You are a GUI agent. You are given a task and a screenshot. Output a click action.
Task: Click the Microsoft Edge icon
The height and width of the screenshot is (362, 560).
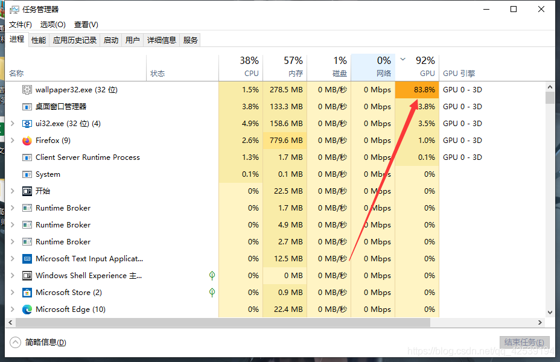tap(27, 310)
